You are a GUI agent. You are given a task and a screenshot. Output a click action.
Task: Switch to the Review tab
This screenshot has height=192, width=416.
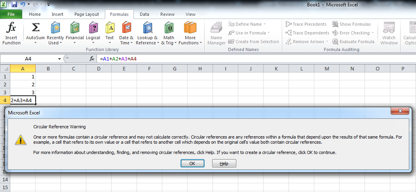point(167,14)
